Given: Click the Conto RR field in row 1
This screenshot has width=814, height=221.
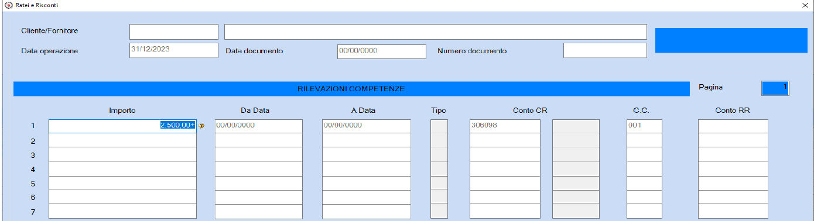Looking at the screenshot, I should pyautogui.click(x=733, y=126).
